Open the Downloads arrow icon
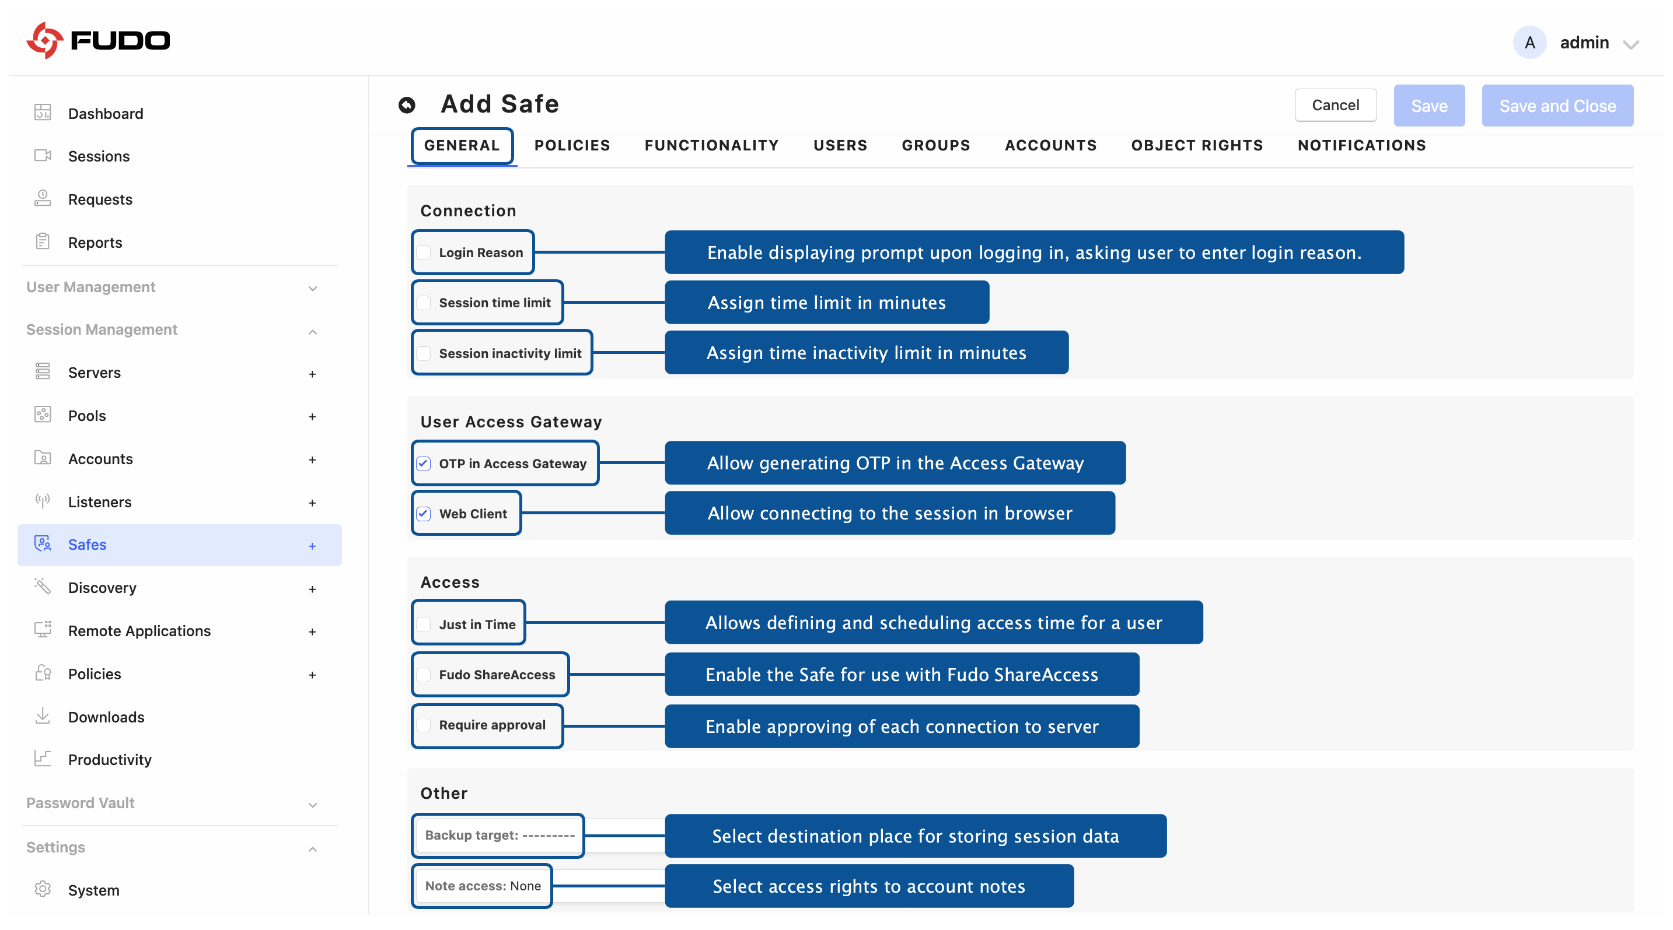The image size is (1673, 930). pyautogui.click(x=43, y=716)
